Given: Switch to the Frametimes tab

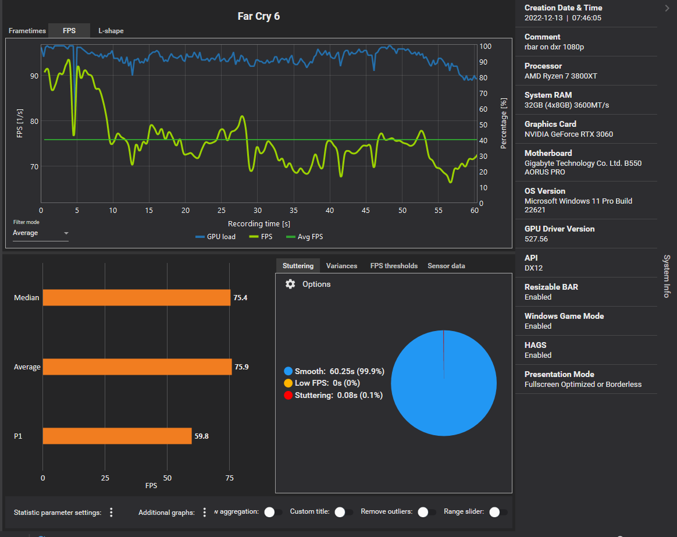Looking at the screenshot, I should pos(27,31).
